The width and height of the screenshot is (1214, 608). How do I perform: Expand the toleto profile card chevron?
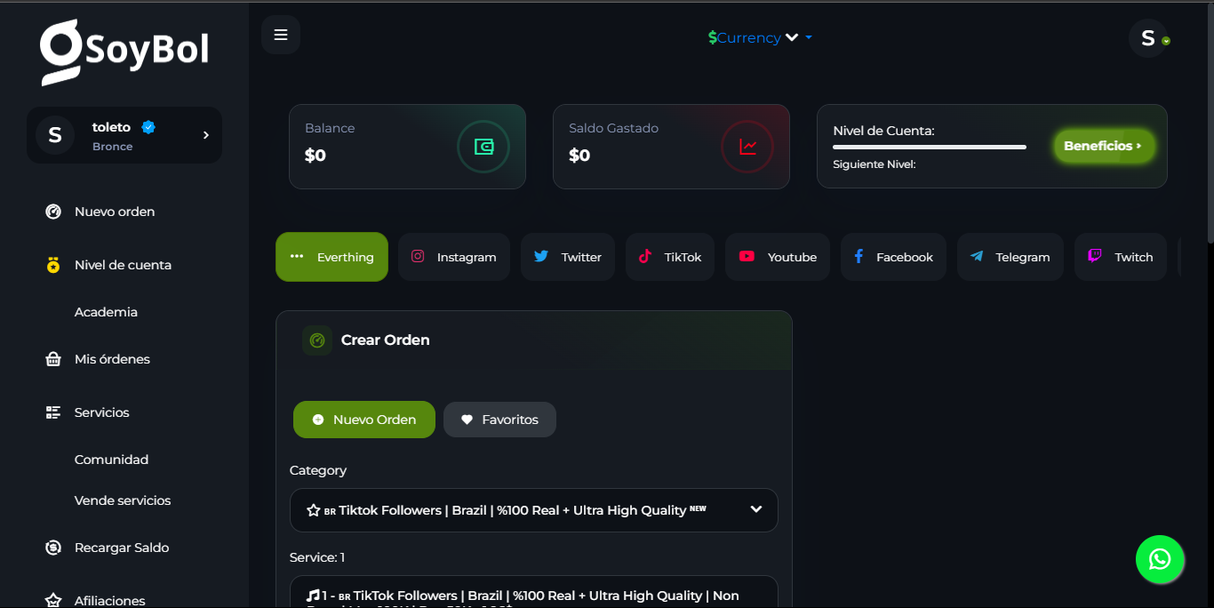[206, 135]
